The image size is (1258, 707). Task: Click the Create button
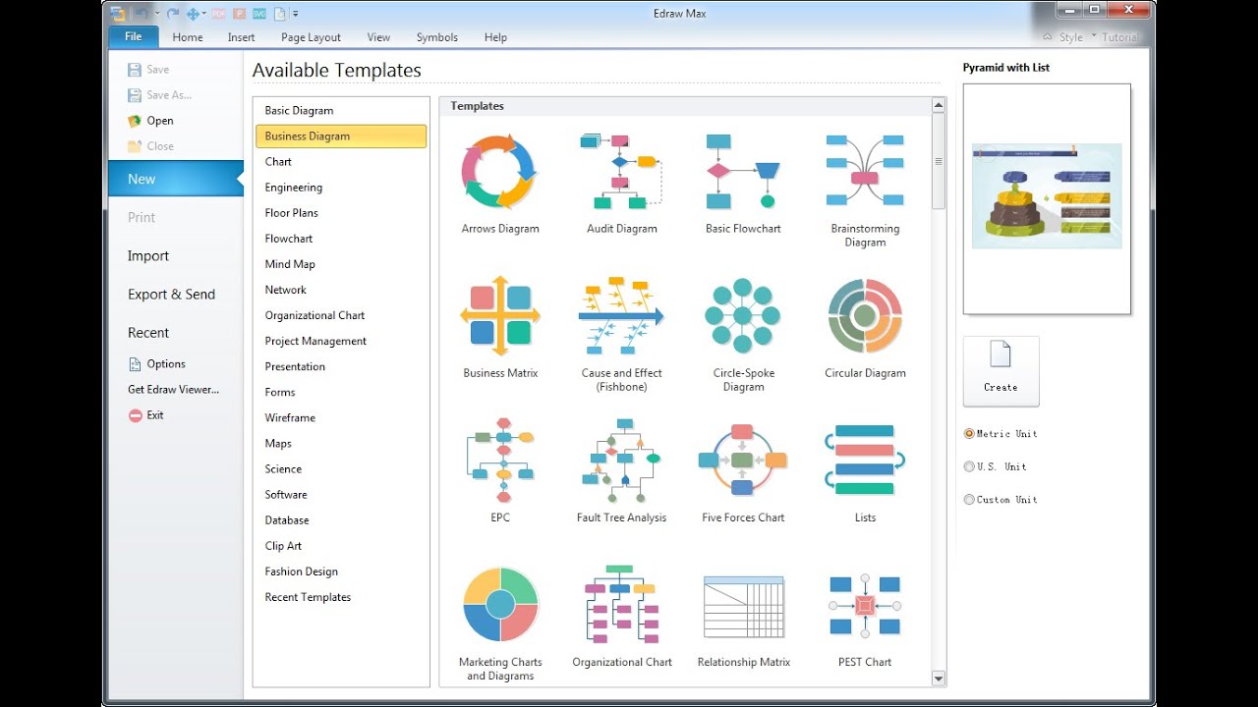click(x=1001, y=371)
